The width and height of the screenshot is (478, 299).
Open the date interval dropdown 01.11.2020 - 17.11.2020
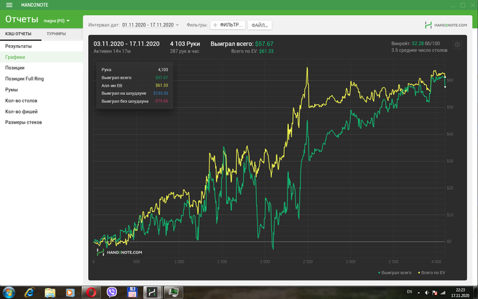click(x=150, y=25)
